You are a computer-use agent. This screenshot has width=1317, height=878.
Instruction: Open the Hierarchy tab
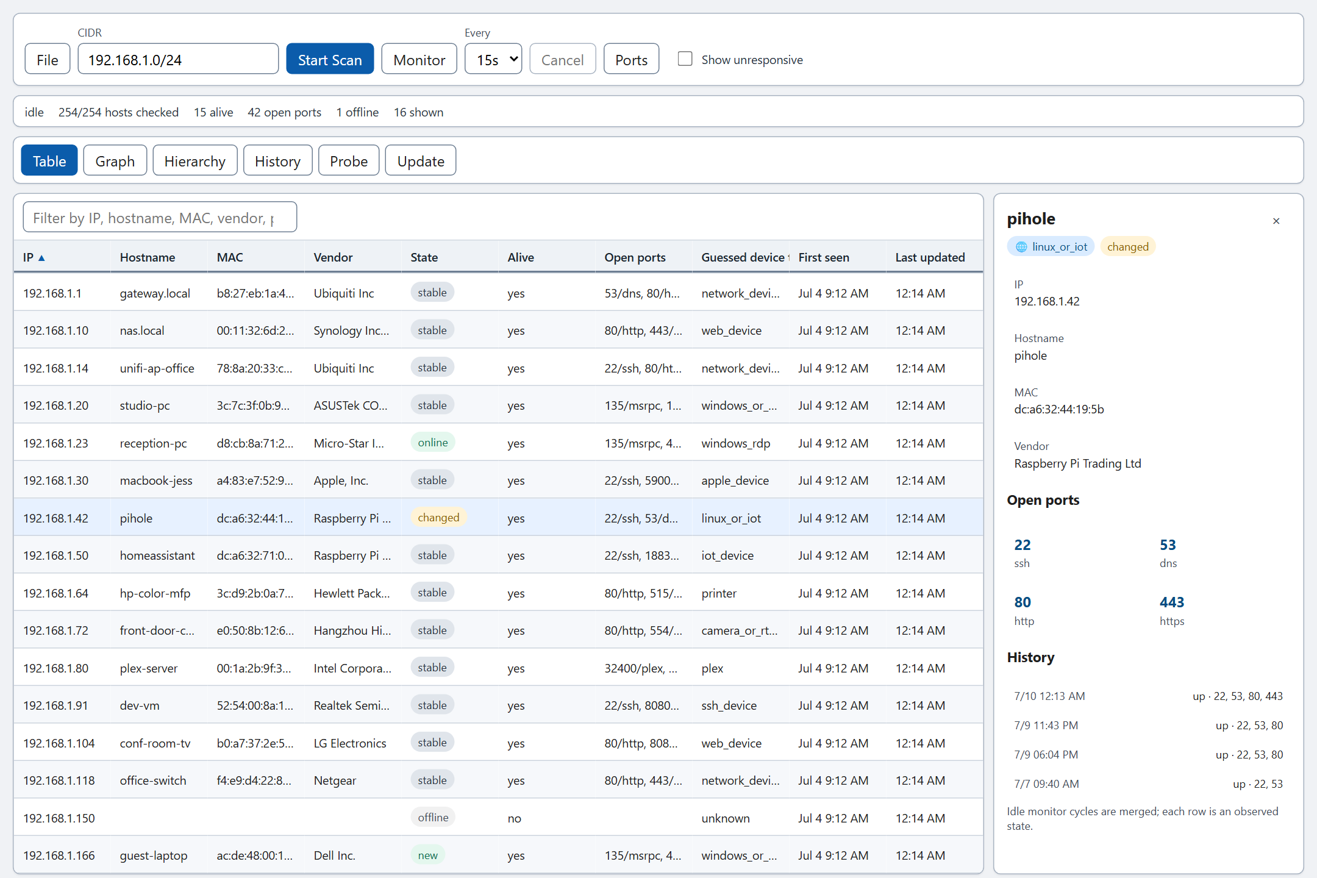195,160
